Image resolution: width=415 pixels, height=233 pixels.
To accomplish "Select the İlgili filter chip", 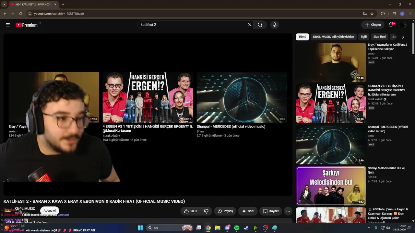I will 364,37.
